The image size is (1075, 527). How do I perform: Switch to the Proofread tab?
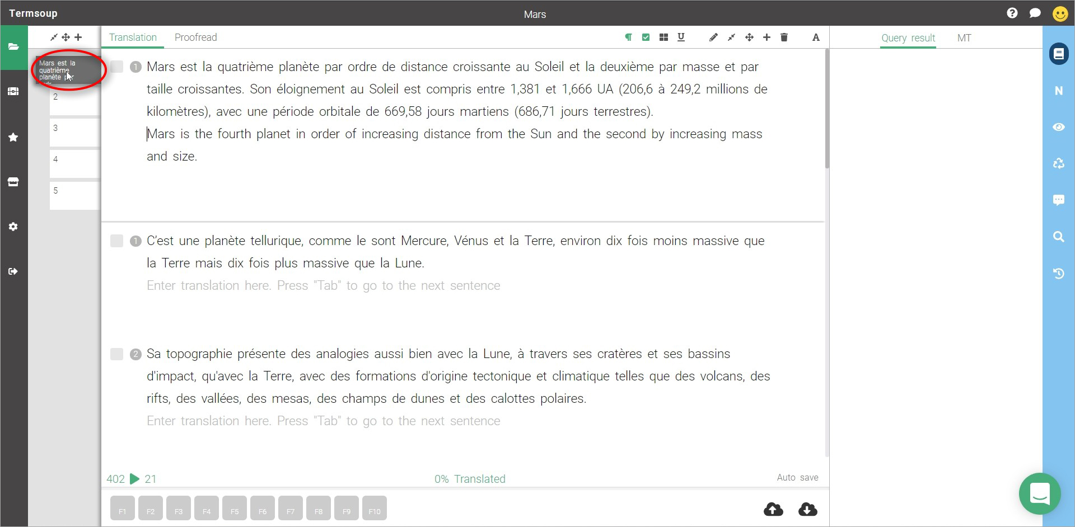coord(195,37)
